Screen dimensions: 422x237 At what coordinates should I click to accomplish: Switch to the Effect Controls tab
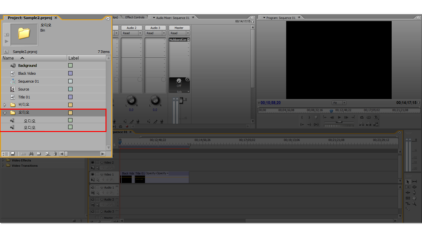point(135,17)
